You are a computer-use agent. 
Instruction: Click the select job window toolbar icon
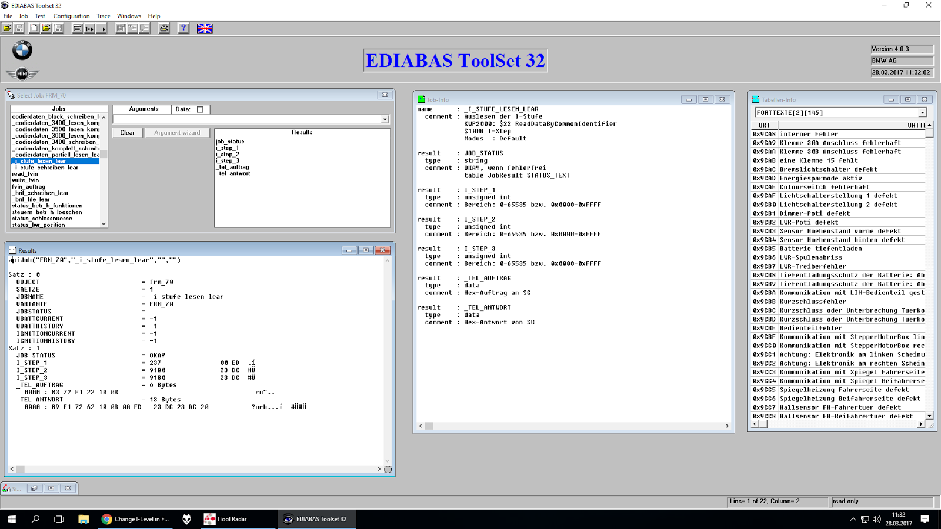tap(77, 28)
